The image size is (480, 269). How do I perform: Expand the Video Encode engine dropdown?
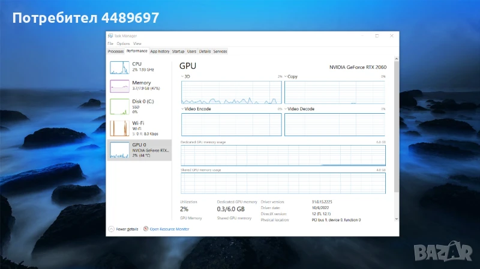coord(182,109)
